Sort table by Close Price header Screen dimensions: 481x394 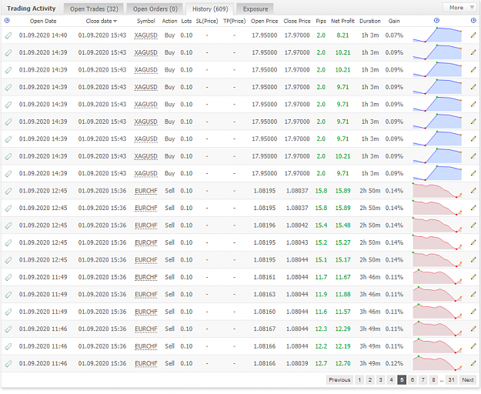(297, 21)
